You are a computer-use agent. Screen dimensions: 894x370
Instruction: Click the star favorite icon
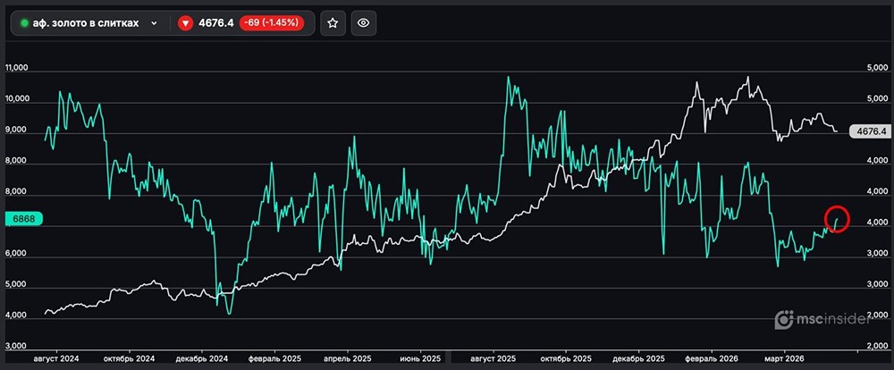pos(333,23)
